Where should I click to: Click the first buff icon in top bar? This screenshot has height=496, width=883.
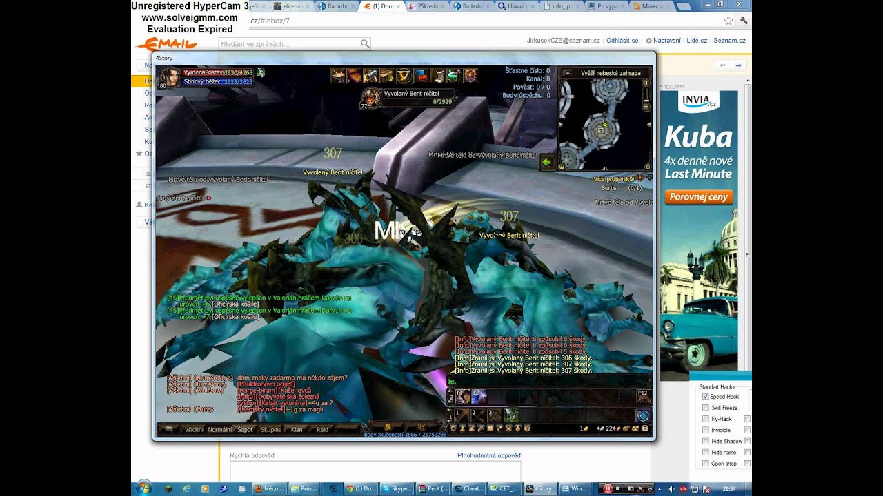click(337, 75)
